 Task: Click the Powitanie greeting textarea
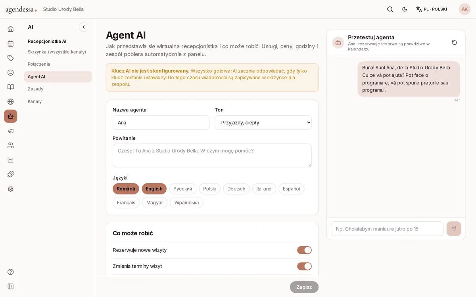pos(212,155)
